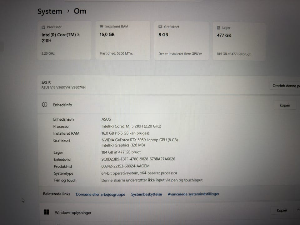Go back to System in breadcrumb
This screenshot has height=225, width=300.
click(50, 12)
